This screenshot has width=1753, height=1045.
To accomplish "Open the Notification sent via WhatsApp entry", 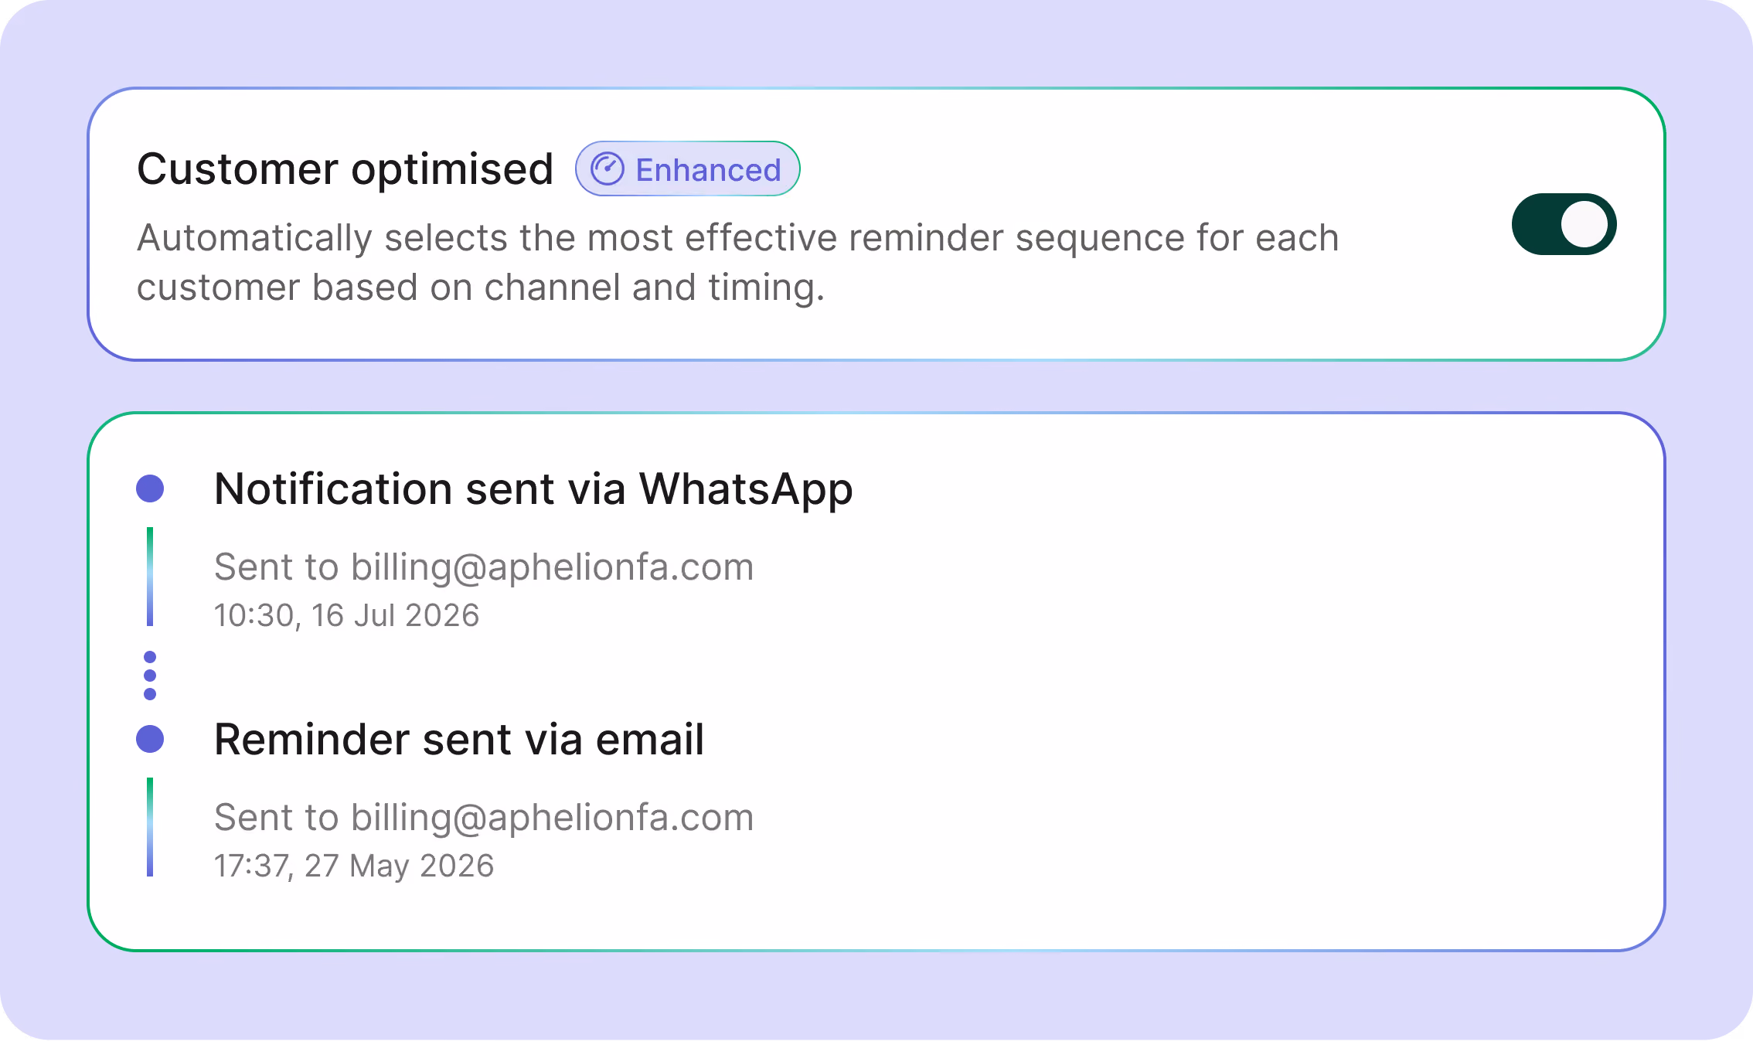I will tap(533, 489).
